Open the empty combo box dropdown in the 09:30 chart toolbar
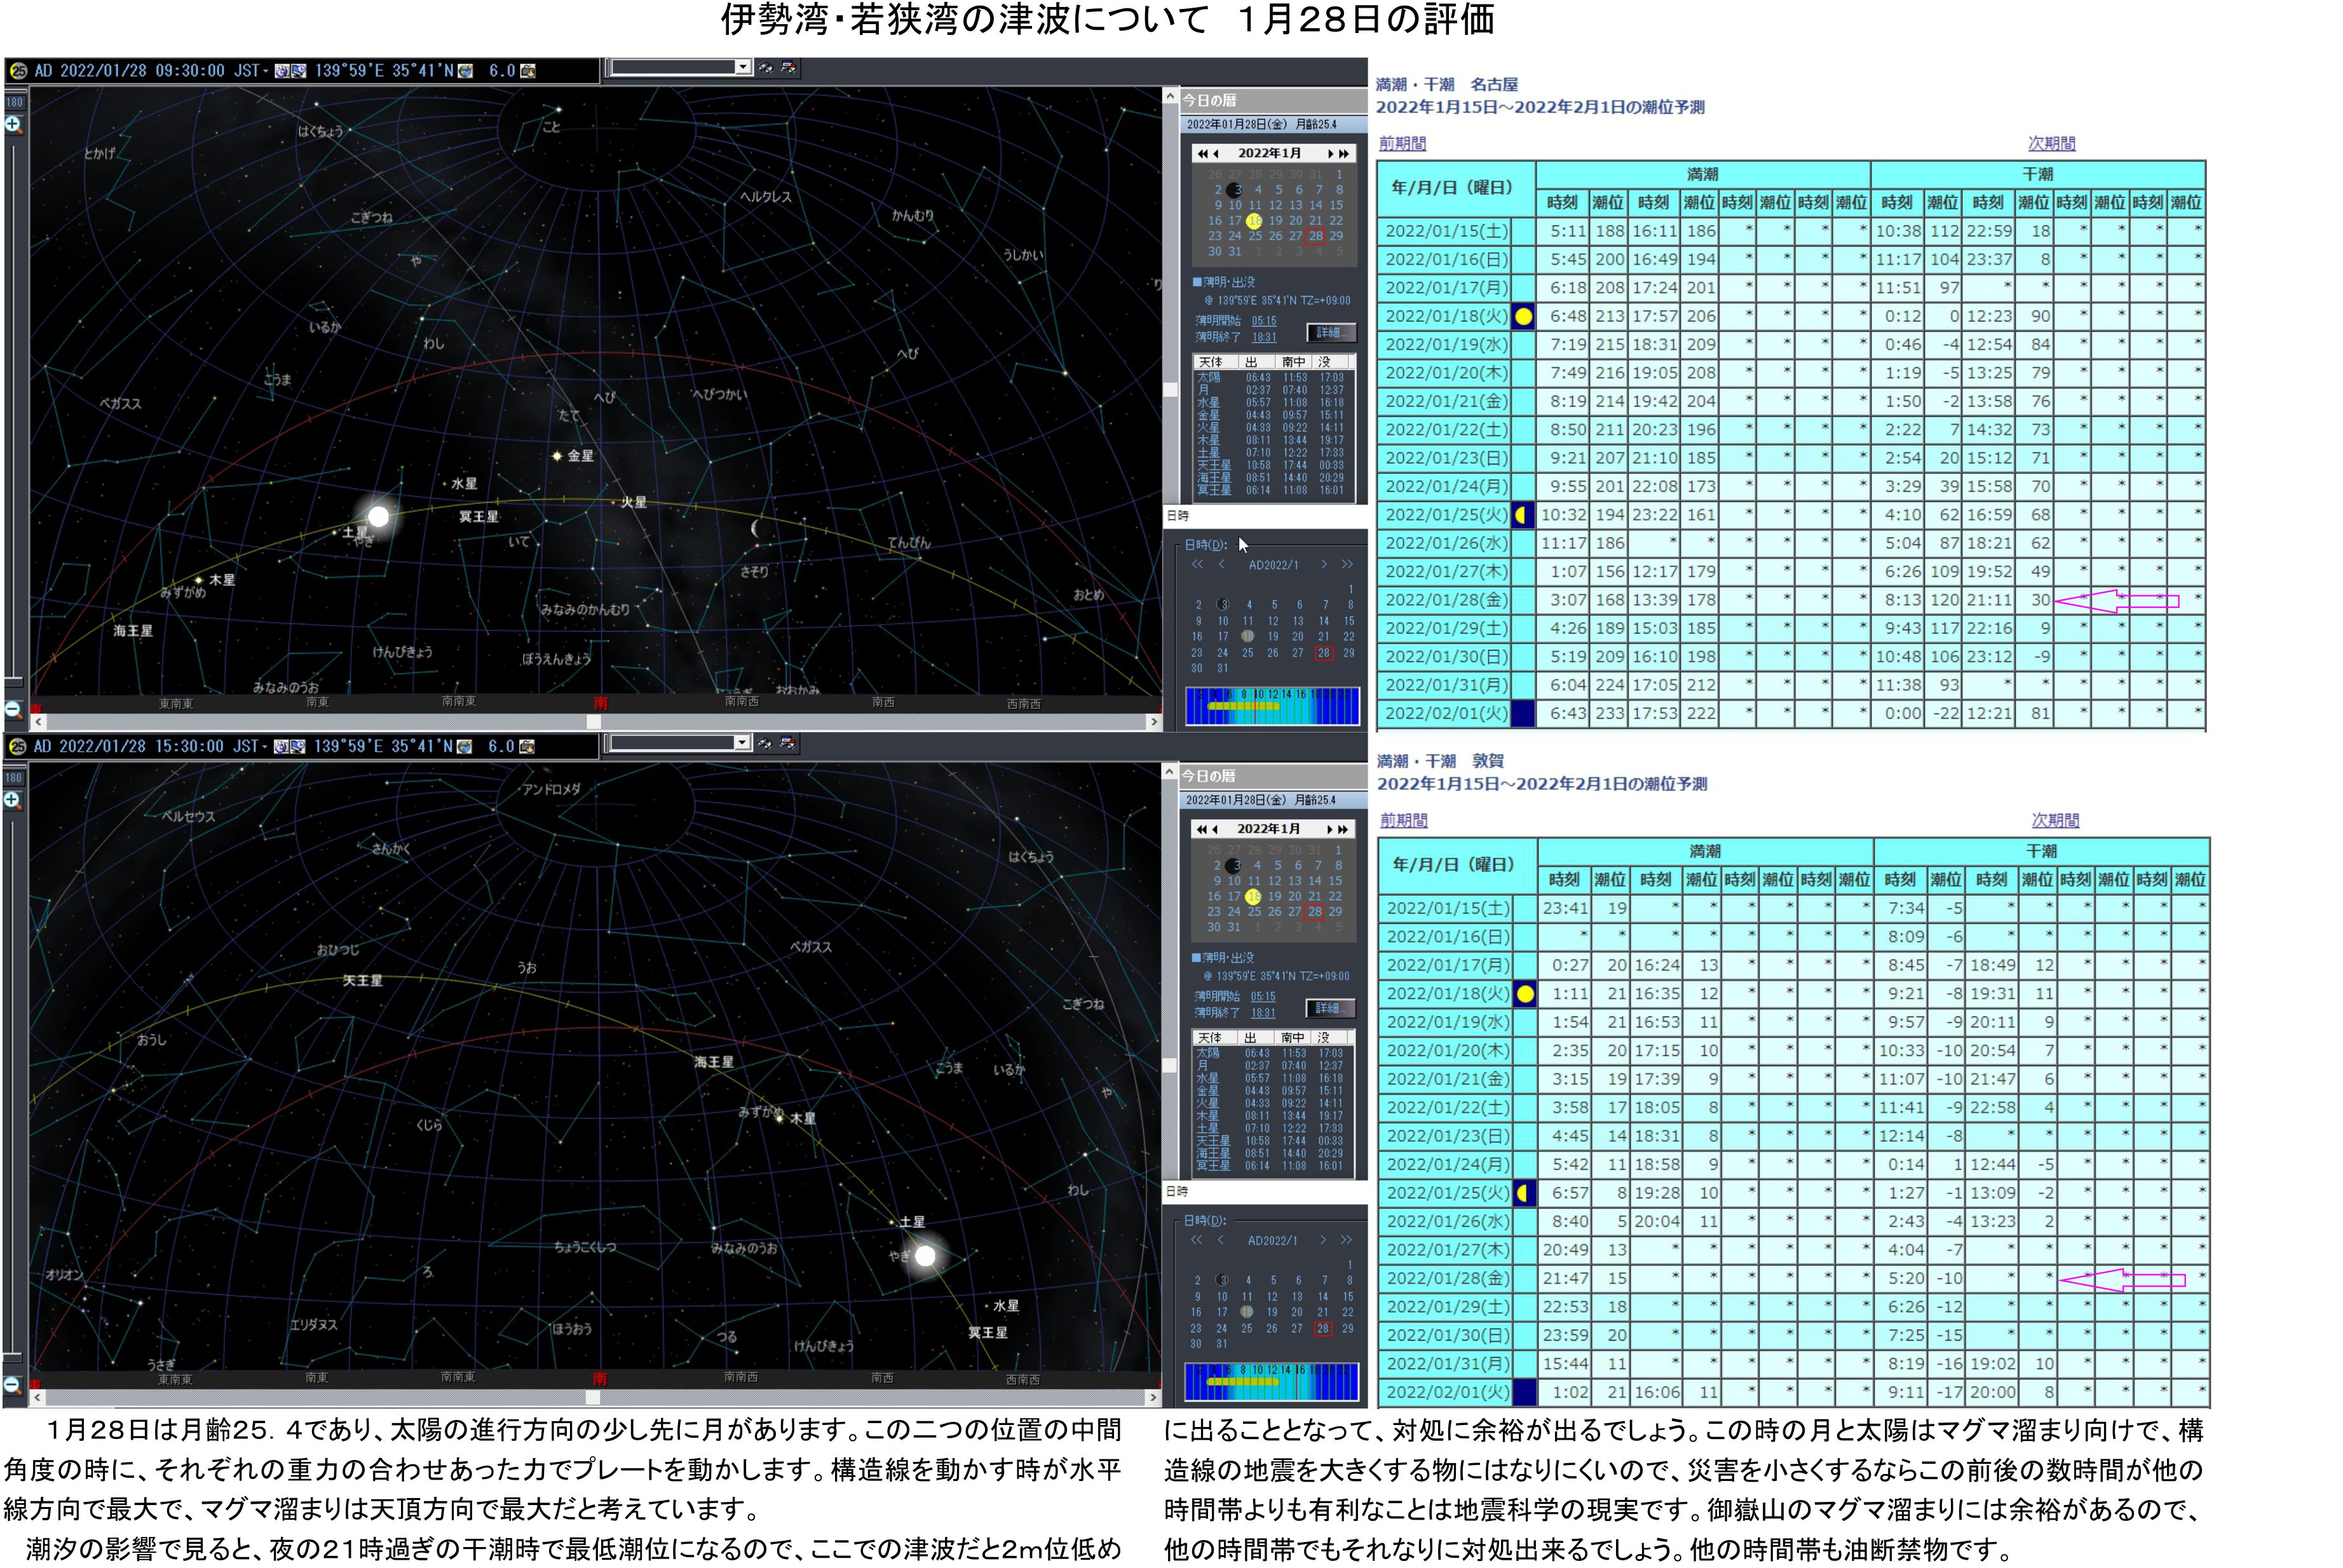The image size is (2343, 1568). point(743,67)
